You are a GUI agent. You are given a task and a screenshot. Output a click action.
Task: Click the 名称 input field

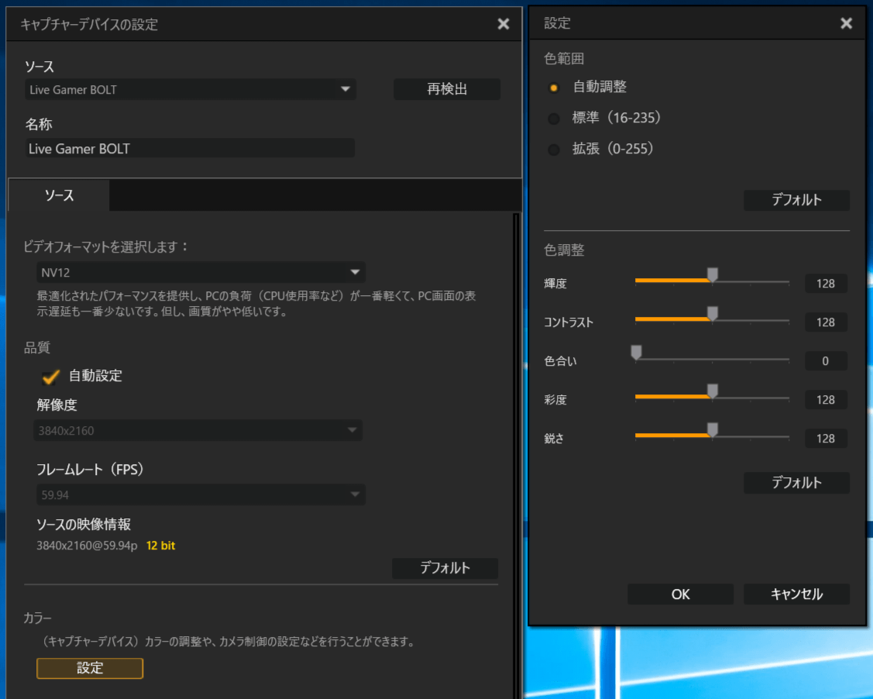pos(190,148)
